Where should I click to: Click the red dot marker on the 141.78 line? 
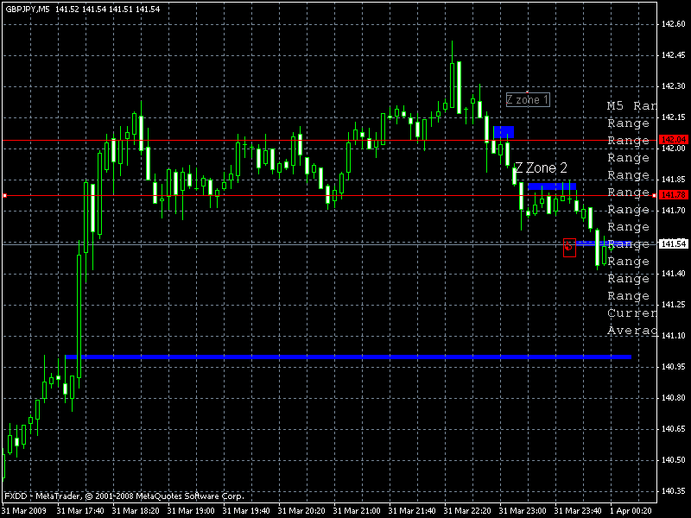coord(5,193)
